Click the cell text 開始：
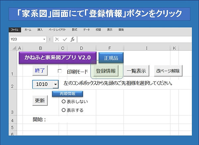The image size is (199, 145). click(x=39, y=119)
